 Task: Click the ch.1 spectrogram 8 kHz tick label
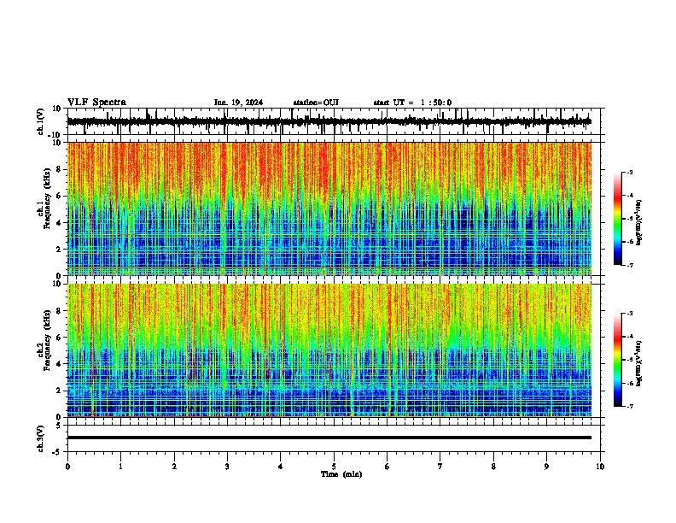click(x=59, y=169)
